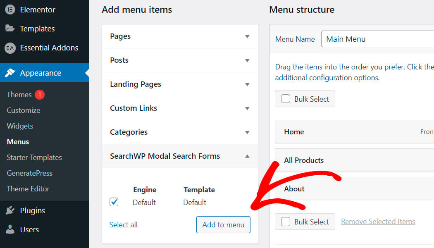Click the Add to menu button
This screenshot has width=434, height=248.
(x=223, y=225)
